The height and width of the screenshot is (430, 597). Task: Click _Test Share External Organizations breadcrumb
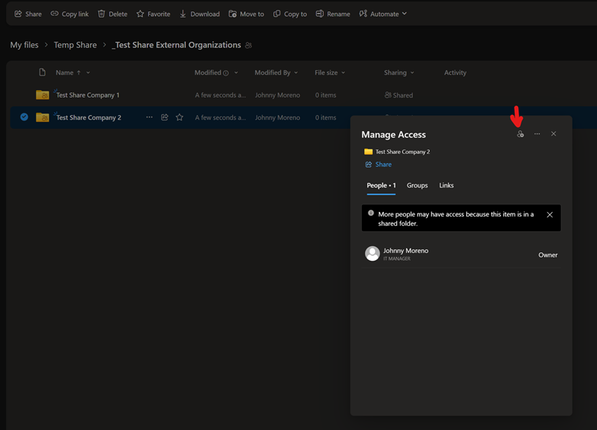pos(176,45)
